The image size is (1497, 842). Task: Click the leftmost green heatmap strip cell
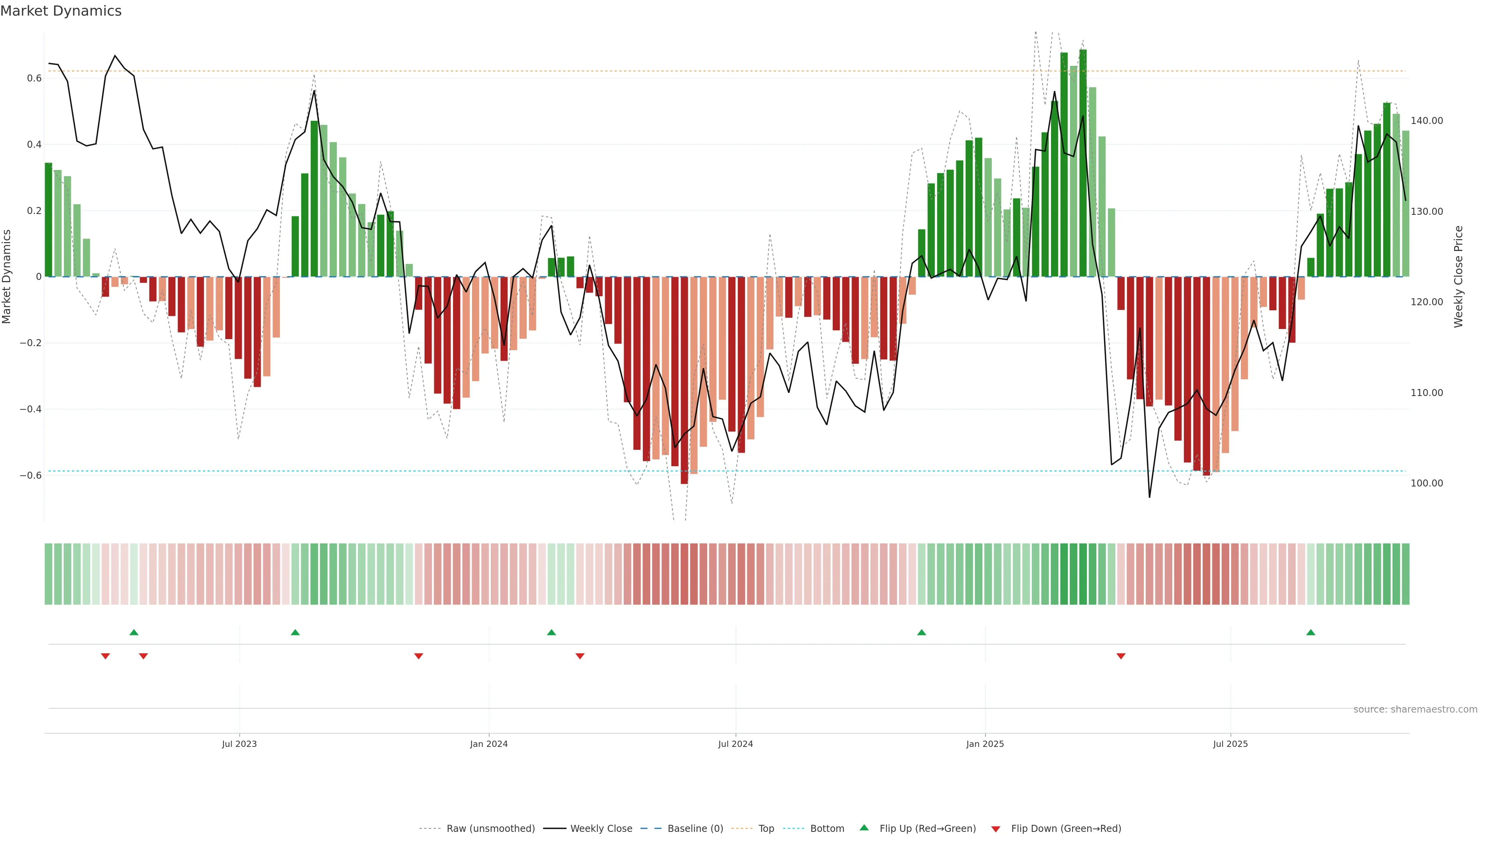coord(48,573)
